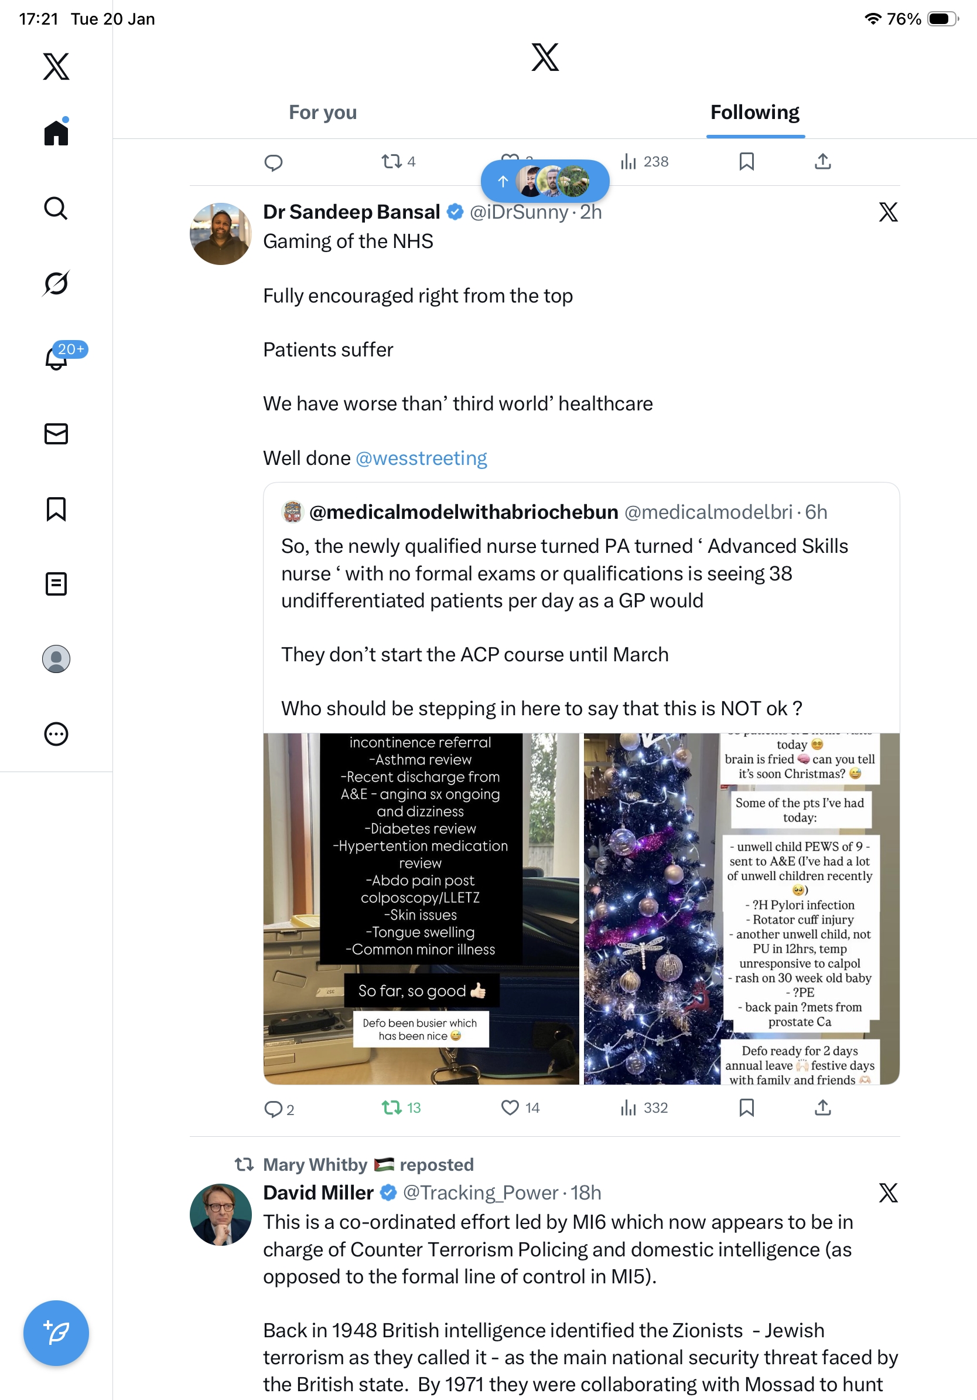This screenshot has height=1400, width=977.
Task: Open the @wesstreeting mention link
Action: 421,458
